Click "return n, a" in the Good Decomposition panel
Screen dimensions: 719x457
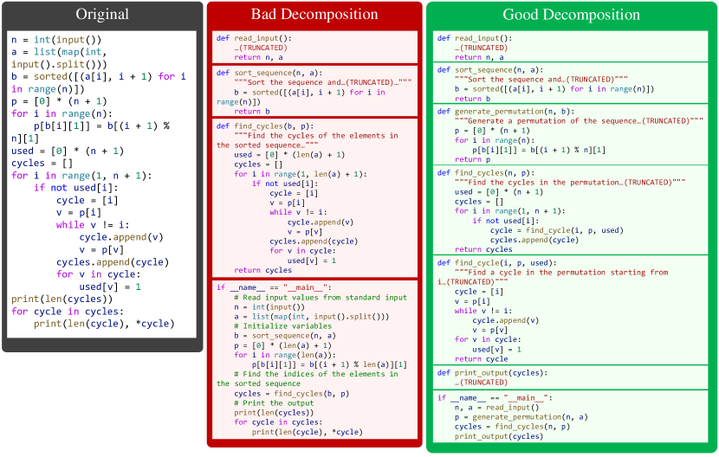point(479,57)
